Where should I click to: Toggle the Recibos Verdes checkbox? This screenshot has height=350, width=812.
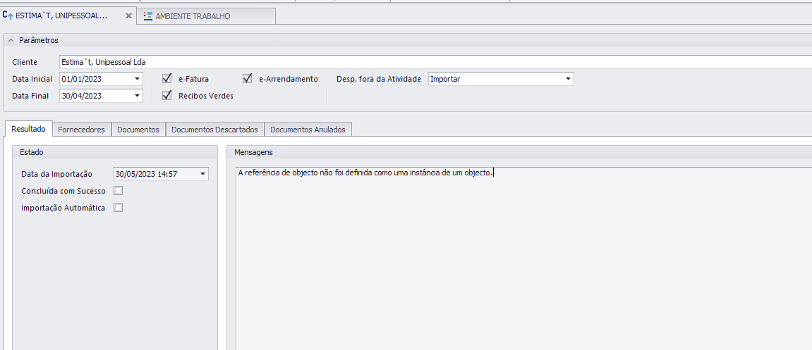(x=167, y=96)
